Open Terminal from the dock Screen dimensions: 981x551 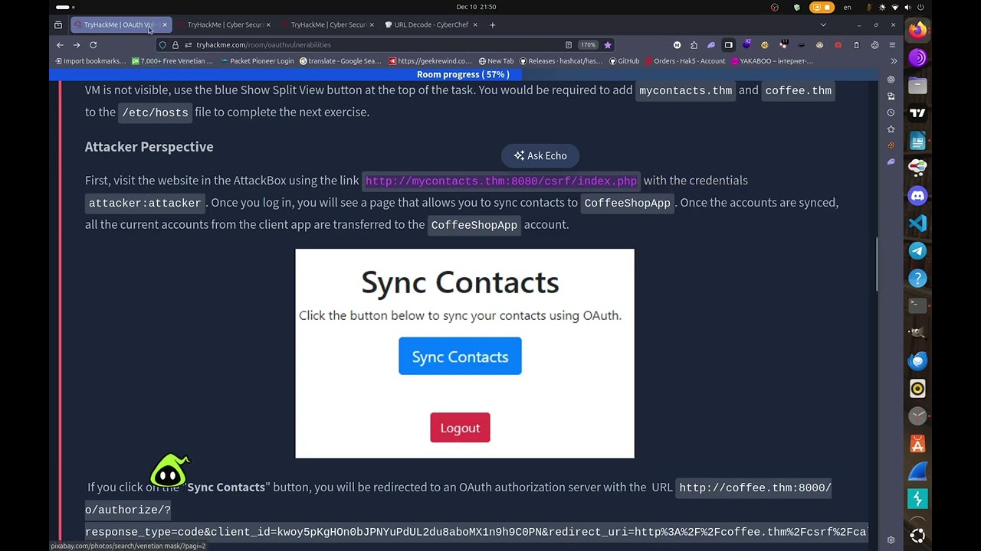tap(917, 306)
